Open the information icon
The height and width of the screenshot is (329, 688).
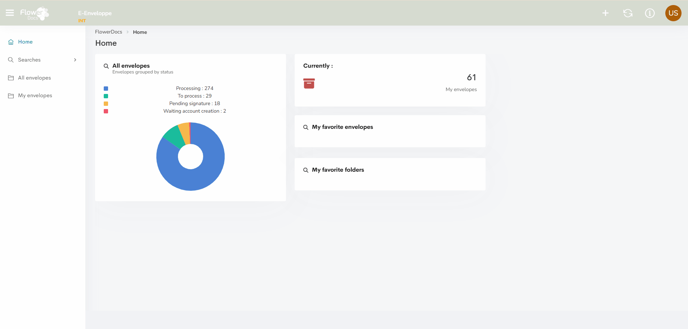(650, 13)
